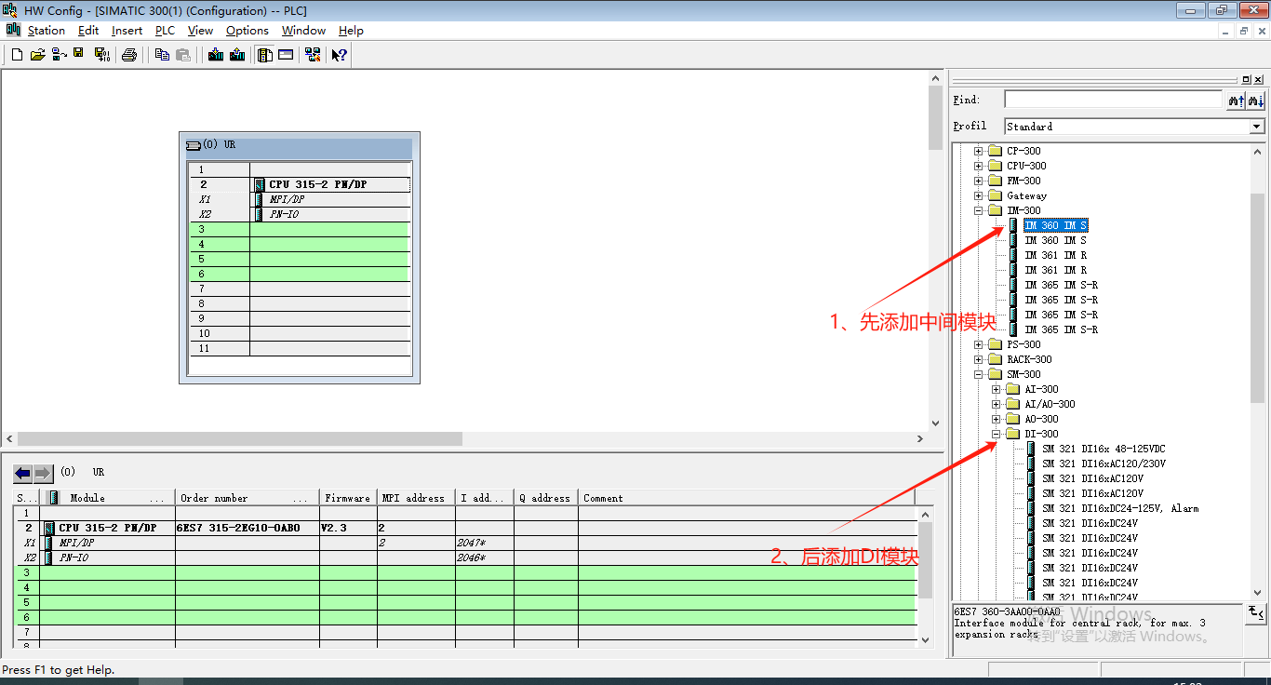Open the Station menu
The width and height of the screenshot is (1271, 685).
tap(47, 31)
